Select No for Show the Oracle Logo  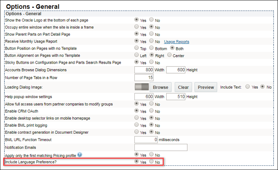152,20
